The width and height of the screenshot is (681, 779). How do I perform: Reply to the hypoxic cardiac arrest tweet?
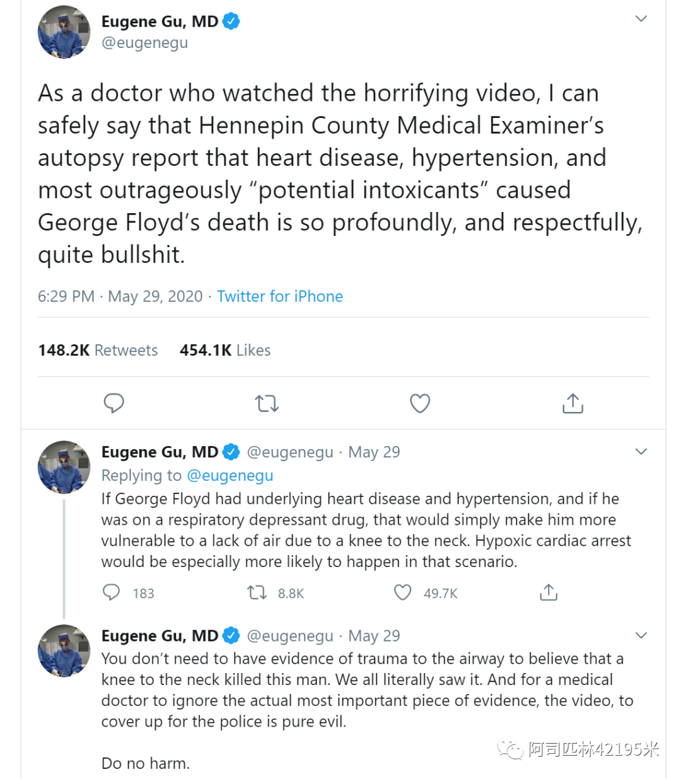112,592
